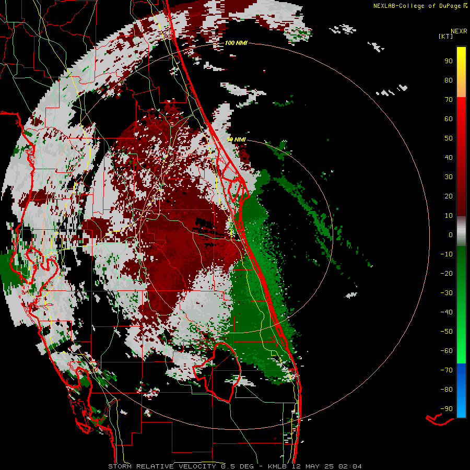Screen dimensions: 470x470
Task: Select the 100 NMI range ring label
Action: (236, 43)
